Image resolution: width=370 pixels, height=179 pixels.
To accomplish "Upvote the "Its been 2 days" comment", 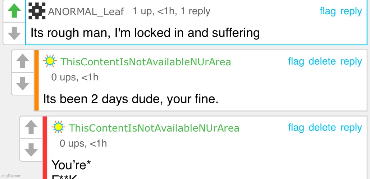I will pyautogui.click(x=23, y=61).
